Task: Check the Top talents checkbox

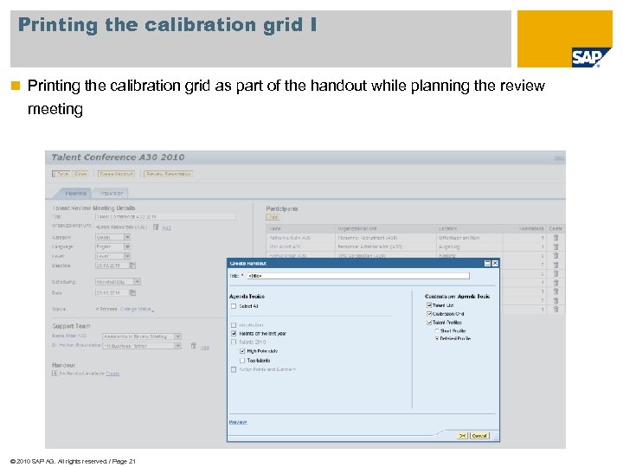Action: pos(242,361)
